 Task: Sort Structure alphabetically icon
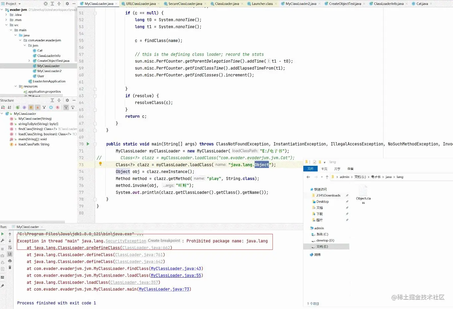[9, 107]
